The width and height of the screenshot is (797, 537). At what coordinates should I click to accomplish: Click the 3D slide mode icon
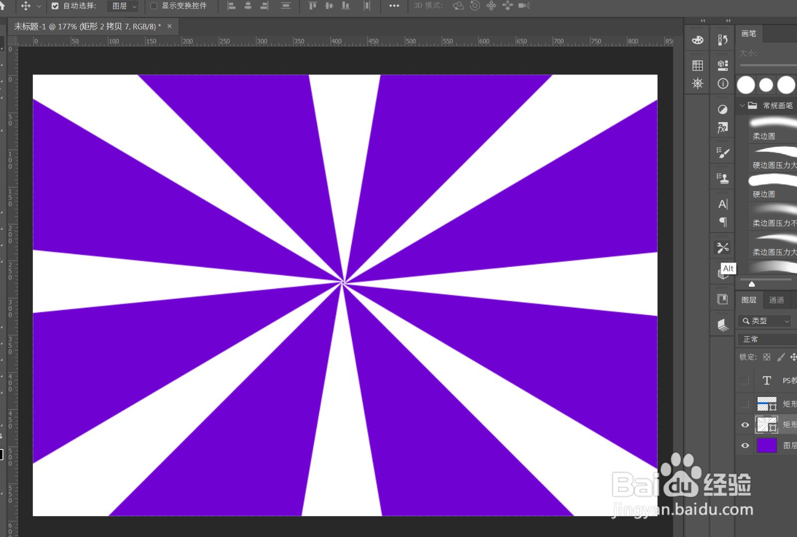(x=508, y=6)
